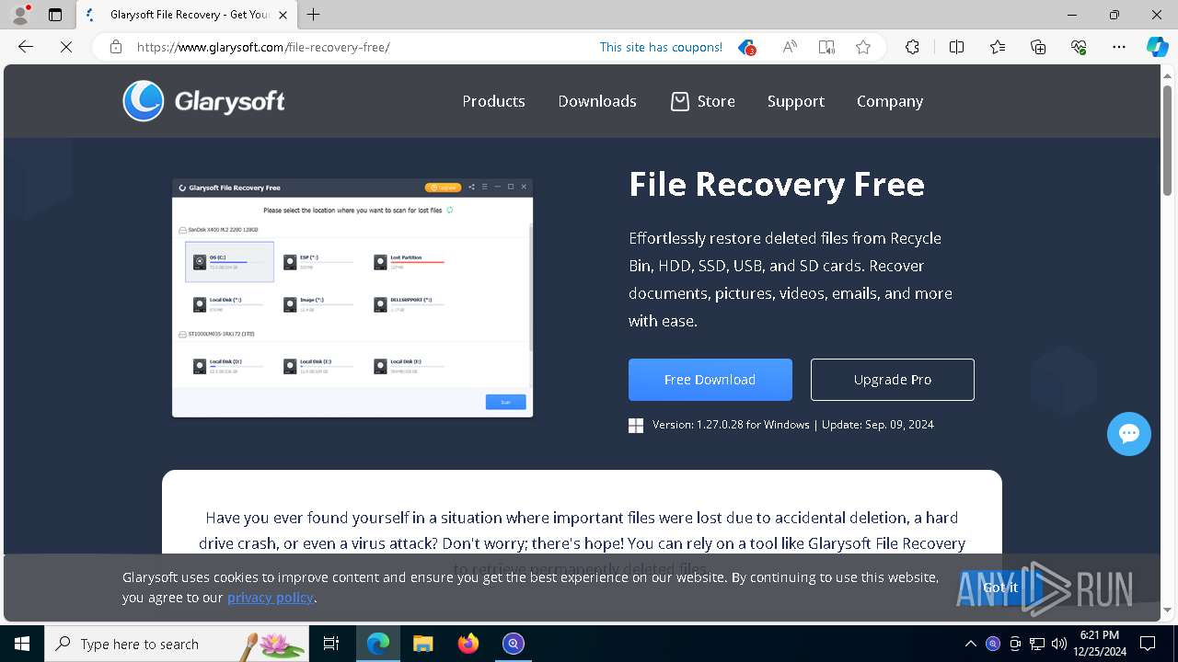Screen dimensions: 1178x662
Task: View site information lock icon
Action: [116, 47]
